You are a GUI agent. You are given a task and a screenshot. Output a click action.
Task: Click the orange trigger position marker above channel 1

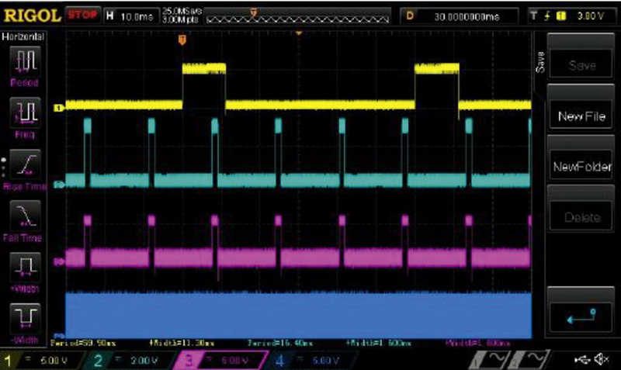(x=182, y=40)
